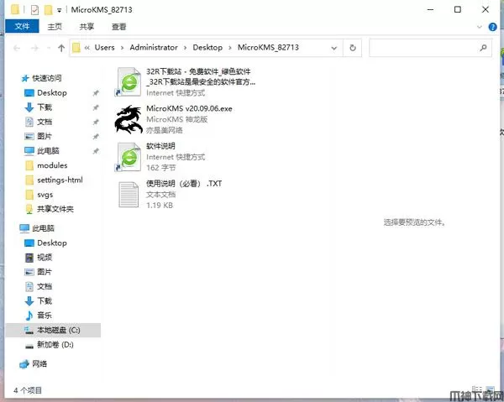504x402 pixels.
Task: Select the 软件说明 file name
Action: [160, 146]
